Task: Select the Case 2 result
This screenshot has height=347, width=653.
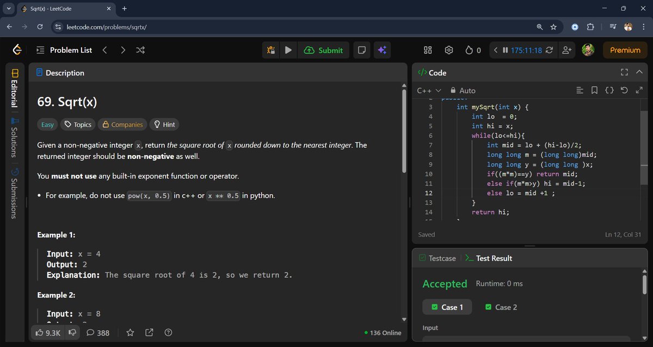Action: (501, 307)
